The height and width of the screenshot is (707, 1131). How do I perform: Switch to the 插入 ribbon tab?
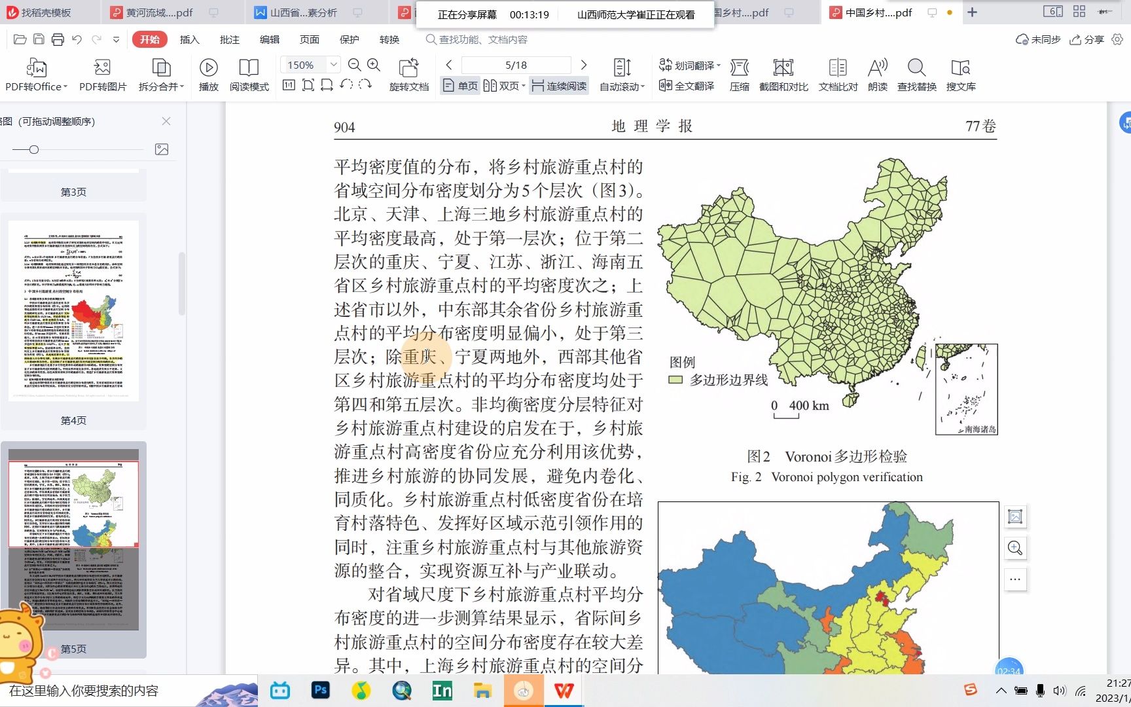[x=190, y=39]
